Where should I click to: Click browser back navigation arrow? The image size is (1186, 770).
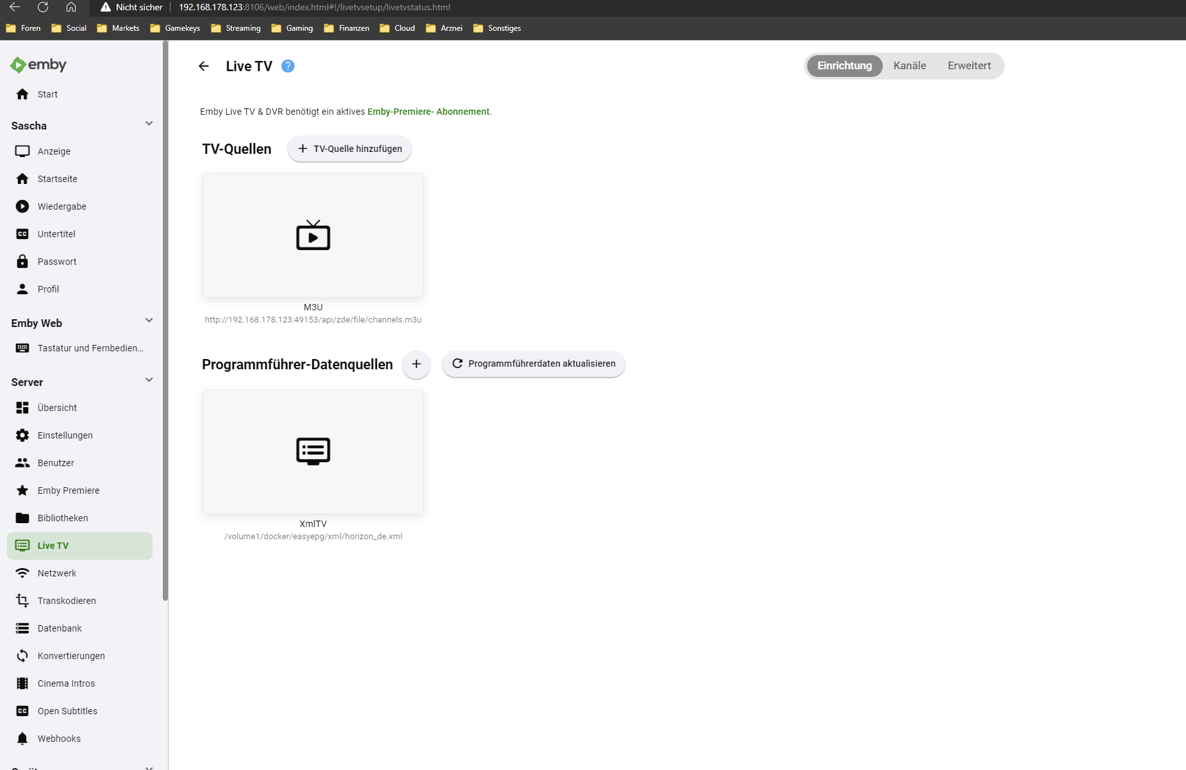15,7
